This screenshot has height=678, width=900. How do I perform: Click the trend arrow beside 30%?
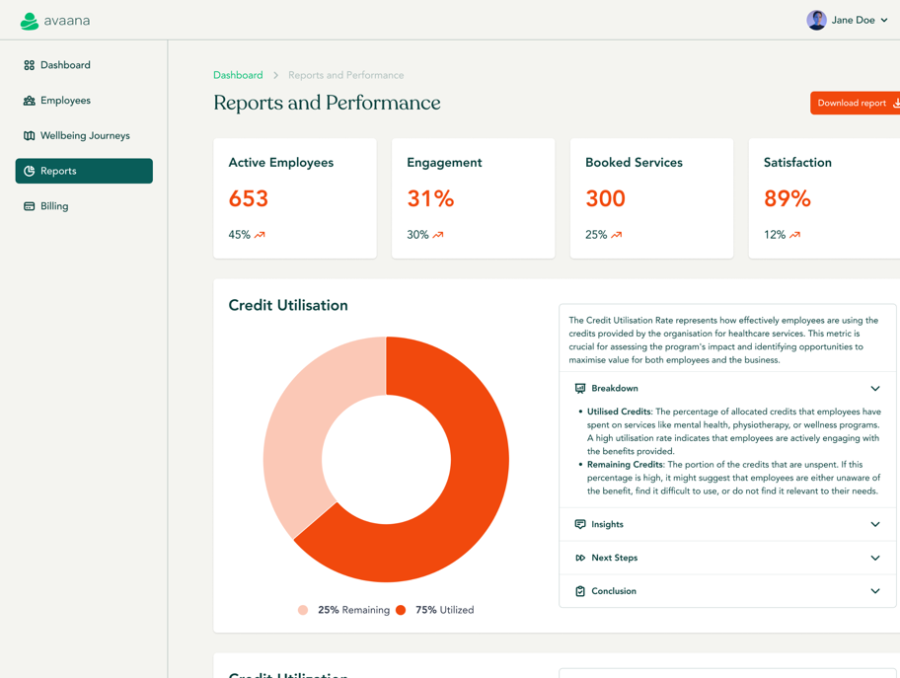point(438,235)
